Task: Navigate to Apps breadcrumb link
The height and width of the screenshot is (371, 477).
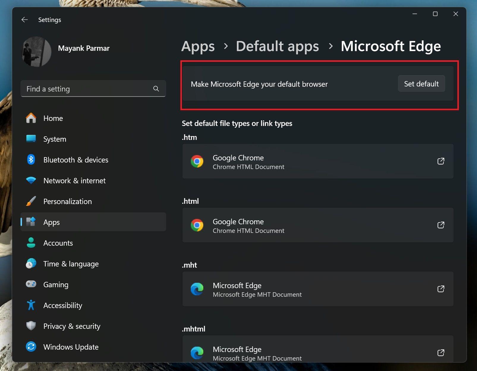Action: (x=198, y=46)
